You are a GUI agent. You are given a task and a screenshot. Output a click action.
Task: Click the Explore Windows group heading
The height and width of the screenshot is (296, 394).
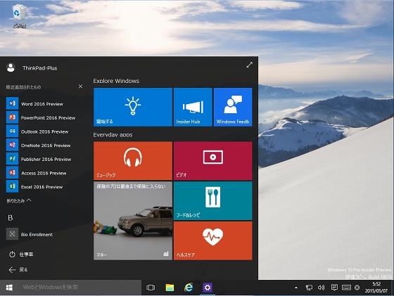(x=116, y=81)
